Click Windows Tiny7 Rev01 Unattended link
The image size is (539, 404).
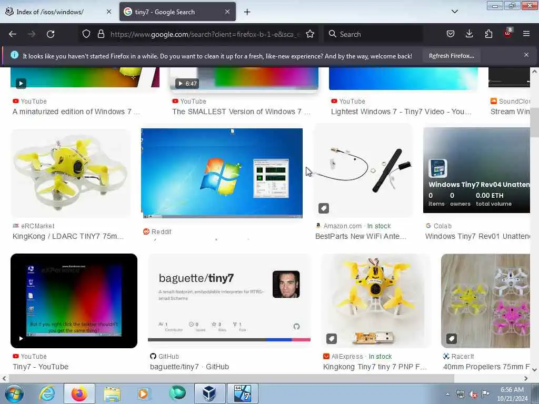pos(477,236)
